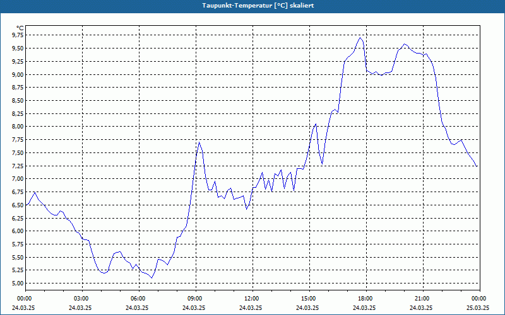Click the 5,25 y-axis label
The image size is (505, 315).
coord(18,270)
